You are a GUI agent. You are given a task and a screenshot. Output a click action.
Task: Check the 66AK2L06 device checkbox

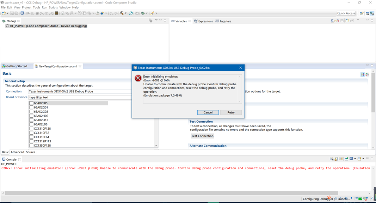coord(31,124)
